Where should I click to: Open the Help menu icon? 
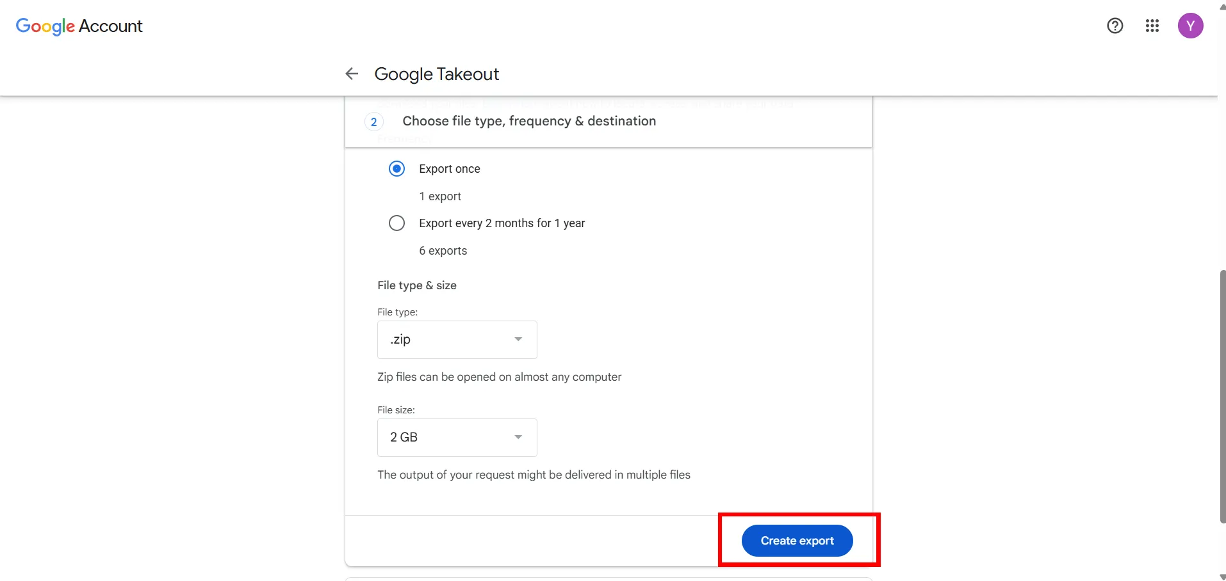coord(1115,26)
